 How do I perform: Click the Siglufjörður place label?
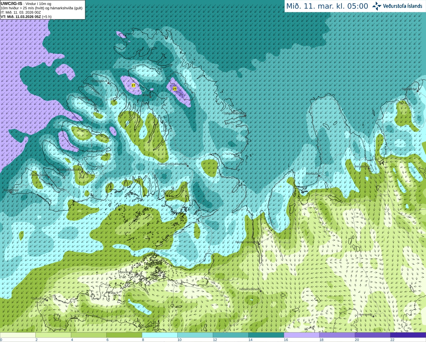pyautogui.click(x=409, y=89)
